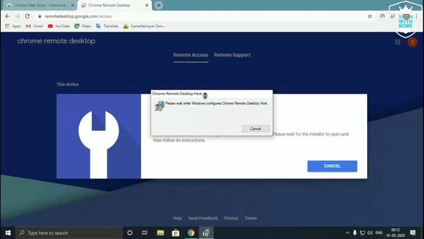Screen dimensions: 424x239
Task: Open the notification center icon
Action: point(413,233)
